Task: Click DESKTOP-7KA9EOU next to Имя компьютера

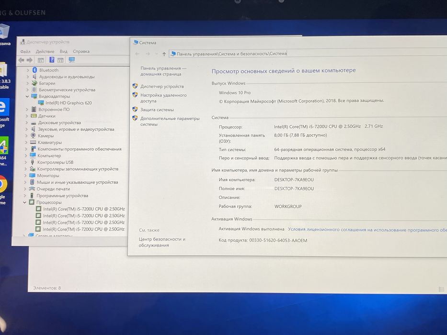Action: [x=294, y=180]
